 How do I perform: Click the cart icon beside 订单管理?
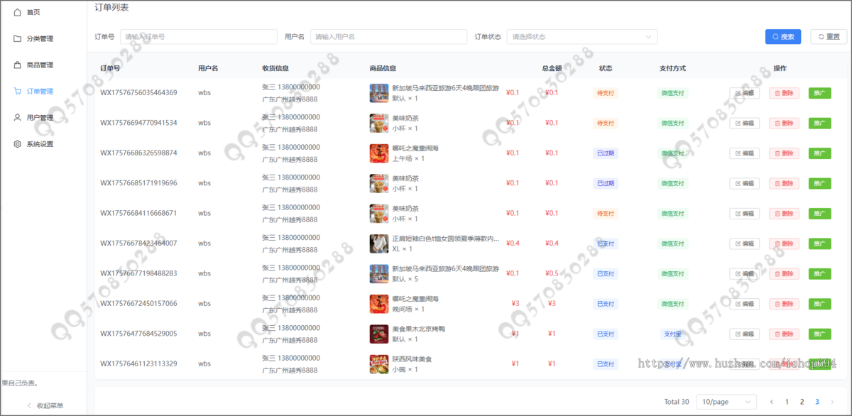pos(18,91)
